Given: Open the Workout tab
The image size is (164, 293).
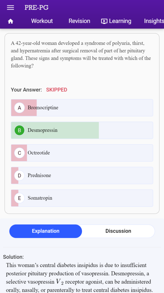Looking at the screenshot, I should [x=42, y=21].
